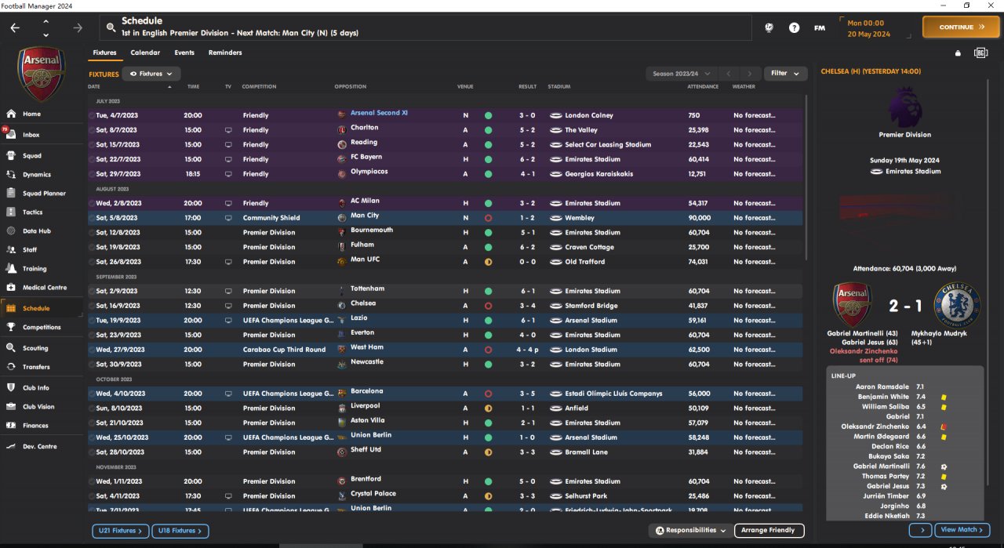Go to Medical Centre section
The width and height of the screenshot is (1004, 548).
pos(44,288)
